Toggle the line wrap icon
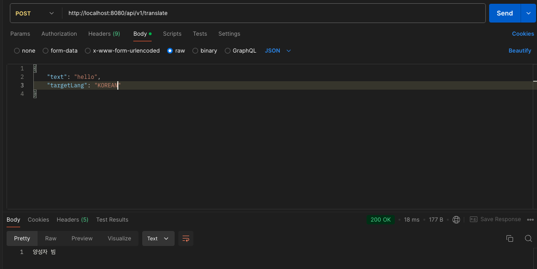The width and height of the screenshot is (537, 269). [186, 238]
